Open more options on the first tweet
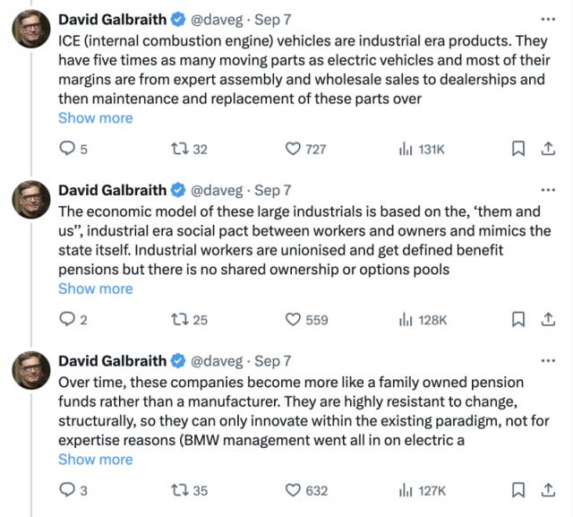The height and width of the screenshot is (517, 573). click(x=548, y=19)
